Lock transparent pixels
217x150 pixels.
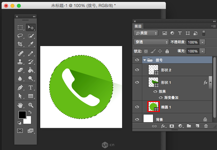[x=146, y=51]
